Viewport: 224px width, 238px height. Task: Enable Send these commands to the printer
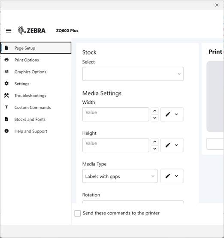(77, 213)
